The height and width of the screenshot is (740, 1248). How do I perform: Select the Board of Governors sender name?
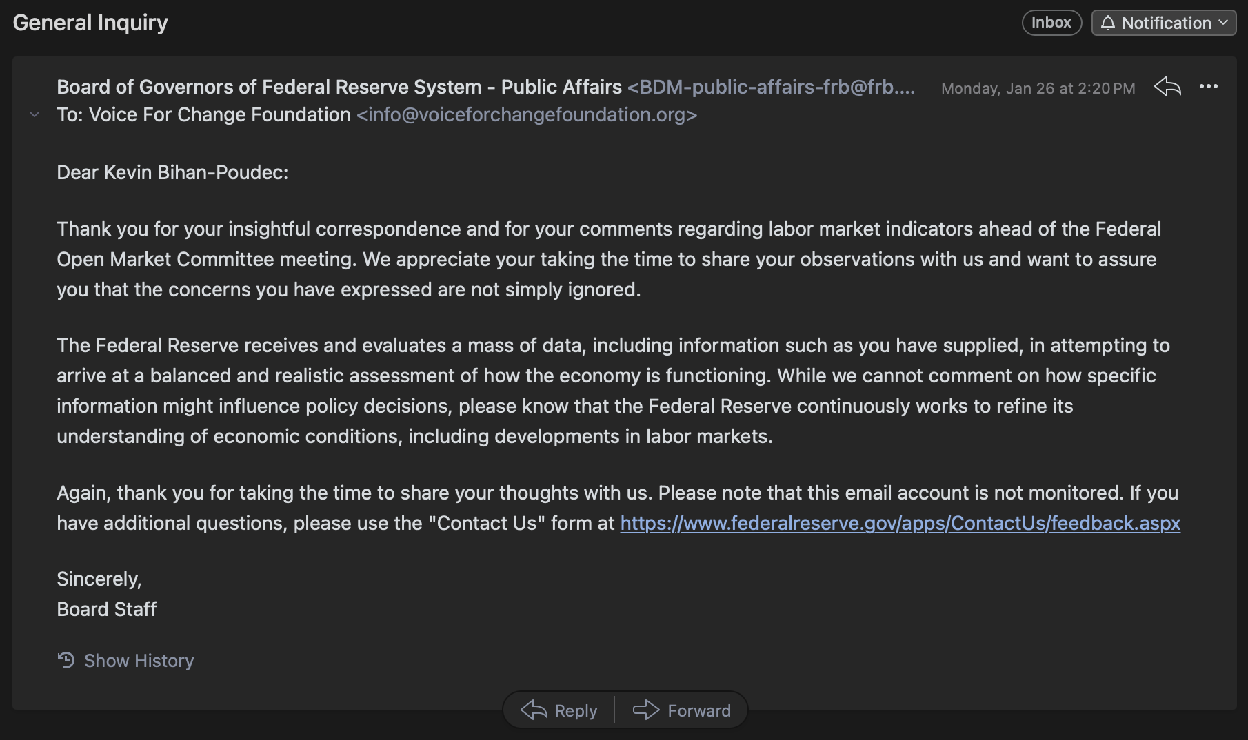coord(339,88)
